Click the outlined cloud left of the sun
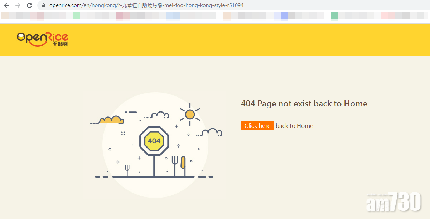Image resolution: width=430 pixels, height=219 pixels. coord(159,115)
